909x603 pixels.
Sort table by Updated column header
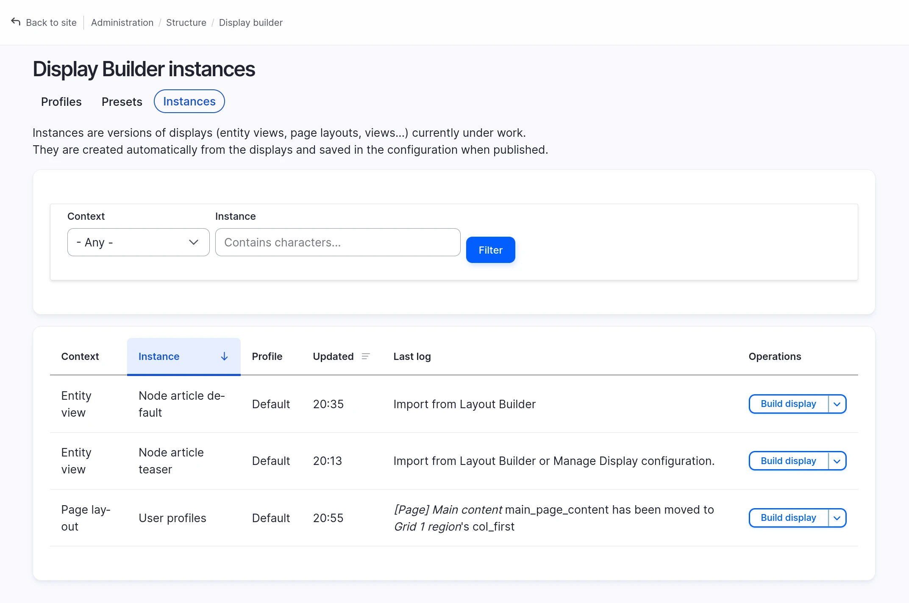click(x=333, y=357)
